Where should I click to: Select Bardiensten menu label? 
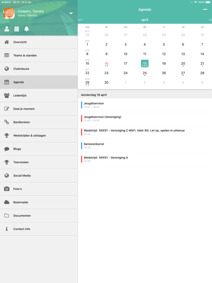point(21,122)
